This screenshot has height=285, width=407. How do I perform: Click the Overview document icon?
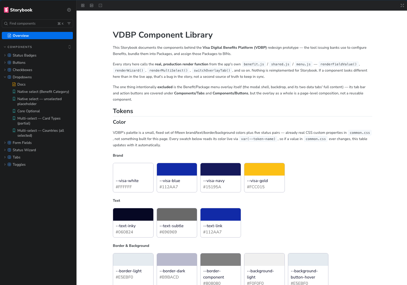click(x=9, y=36)
